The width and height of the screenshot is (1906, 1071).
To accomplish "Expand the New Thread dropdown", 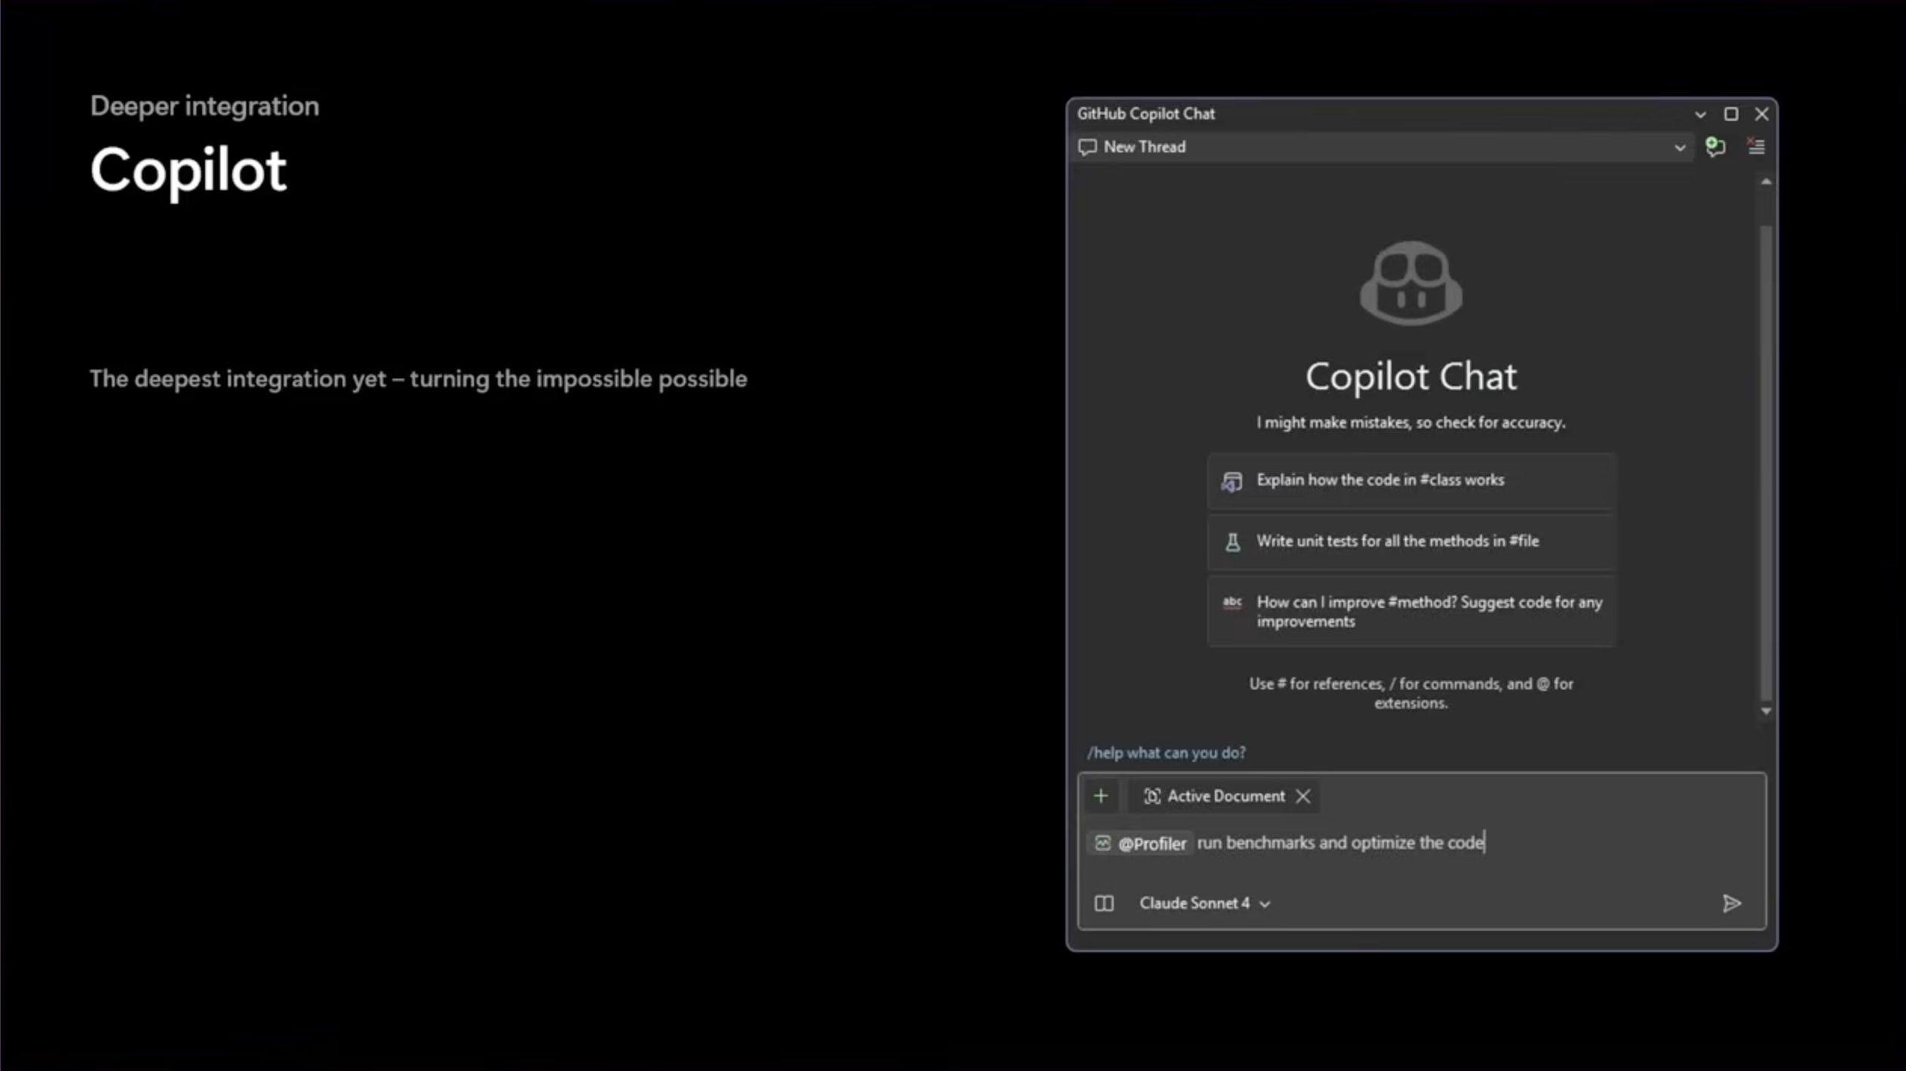I will 1680,147.
